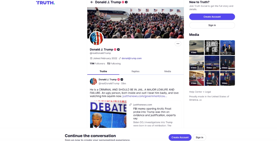Click the link icon beside justthenews.com

[130, 105]
